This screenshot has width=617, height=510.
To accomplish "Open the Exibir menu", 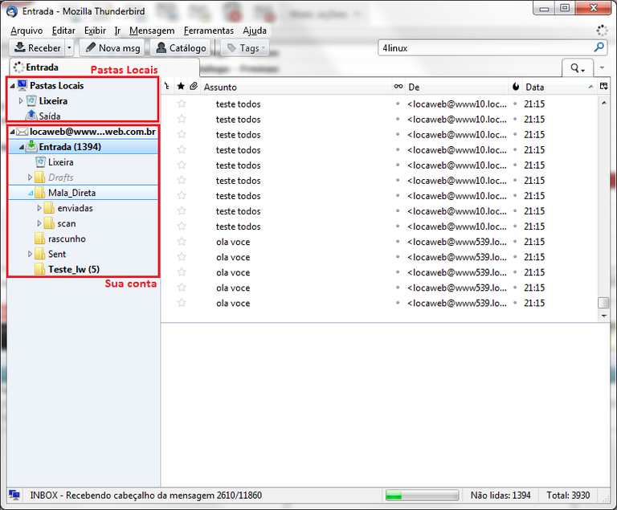I will pos(95,31).
